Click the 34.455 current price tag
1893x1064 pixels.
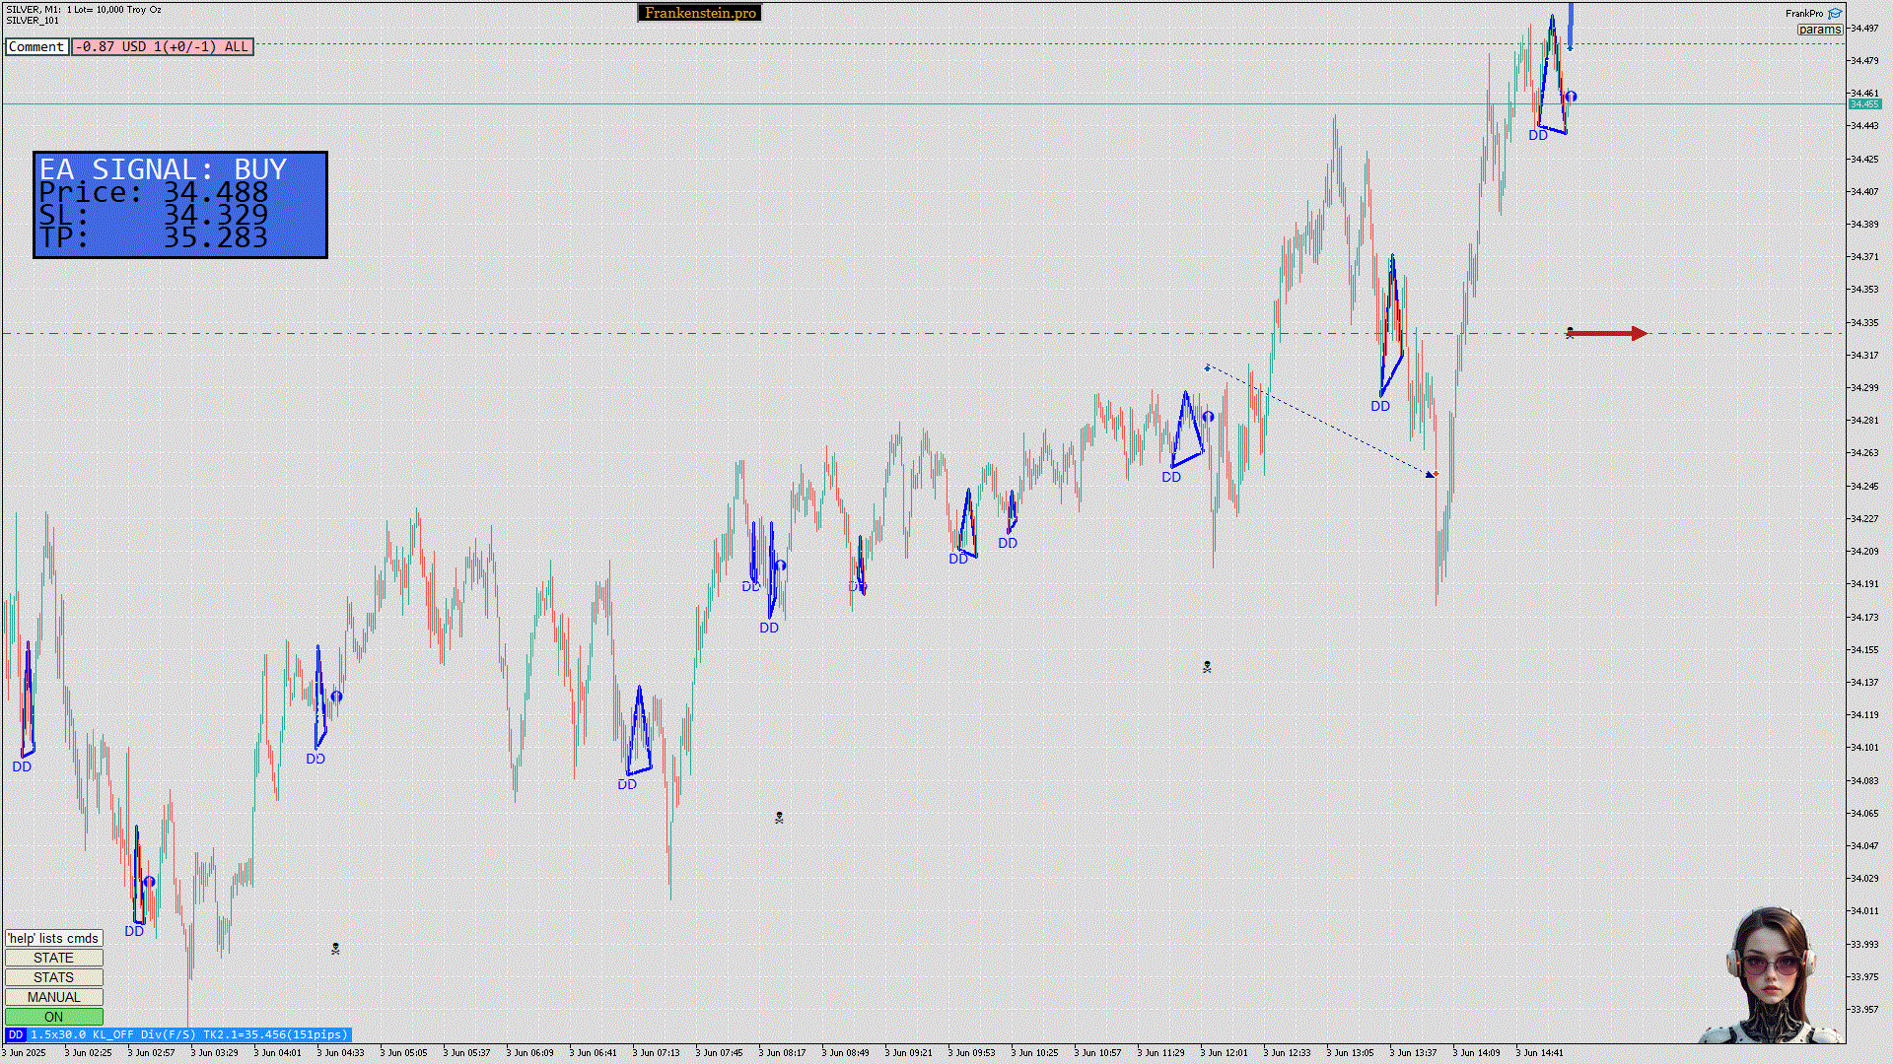pos(1863,103)
